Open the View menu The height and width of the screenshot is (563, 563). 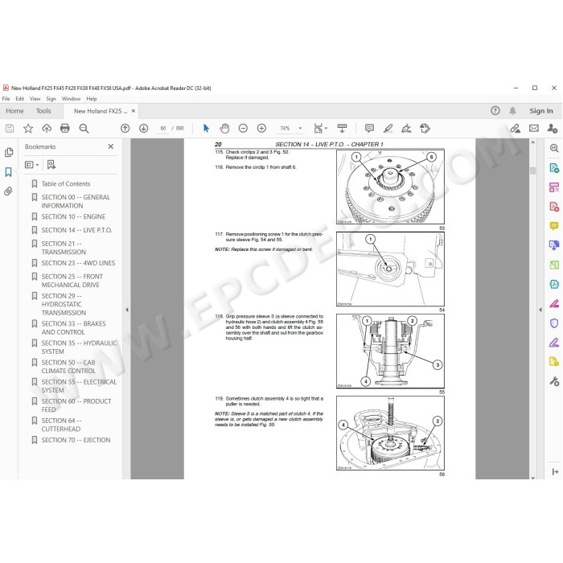coord(35,98)
